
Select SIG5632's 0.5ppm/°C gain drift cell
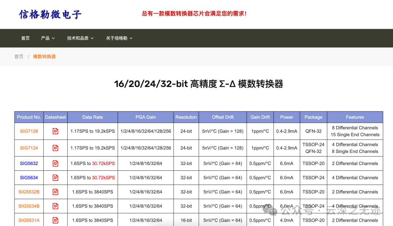(260, 164)
